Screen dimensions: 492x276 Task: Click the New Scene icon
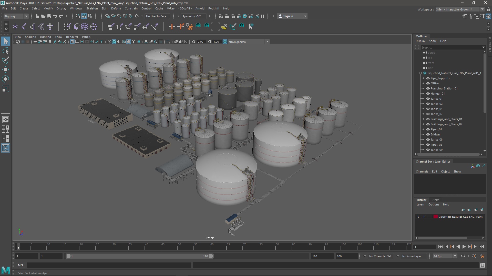tap(37, 16)
